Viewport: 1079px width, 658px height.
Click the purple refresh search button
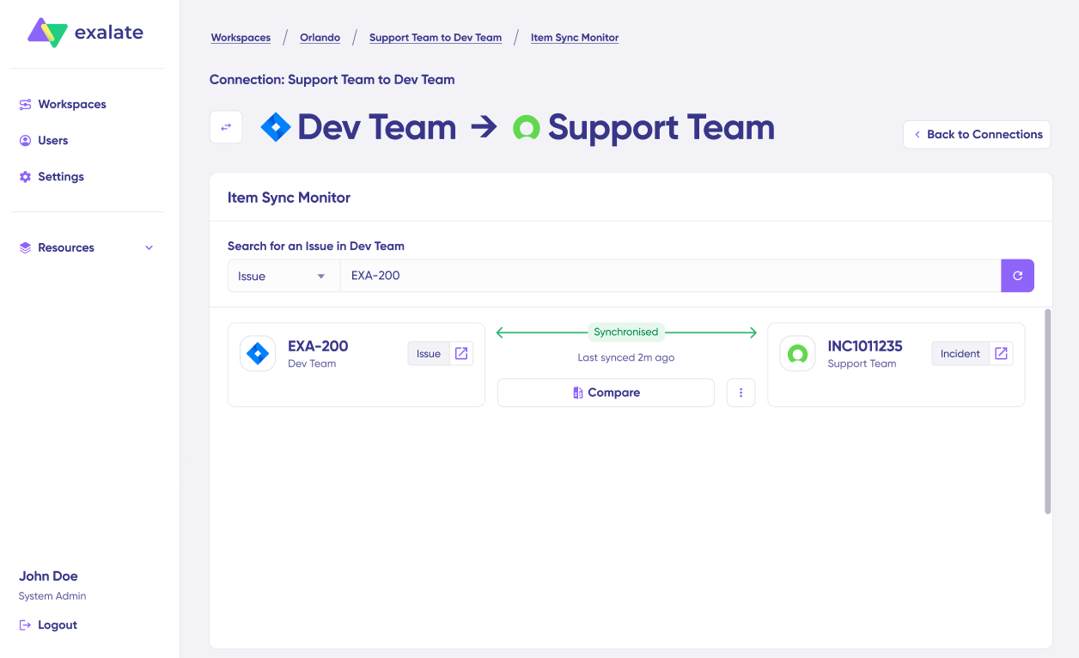coord(1017,276)
